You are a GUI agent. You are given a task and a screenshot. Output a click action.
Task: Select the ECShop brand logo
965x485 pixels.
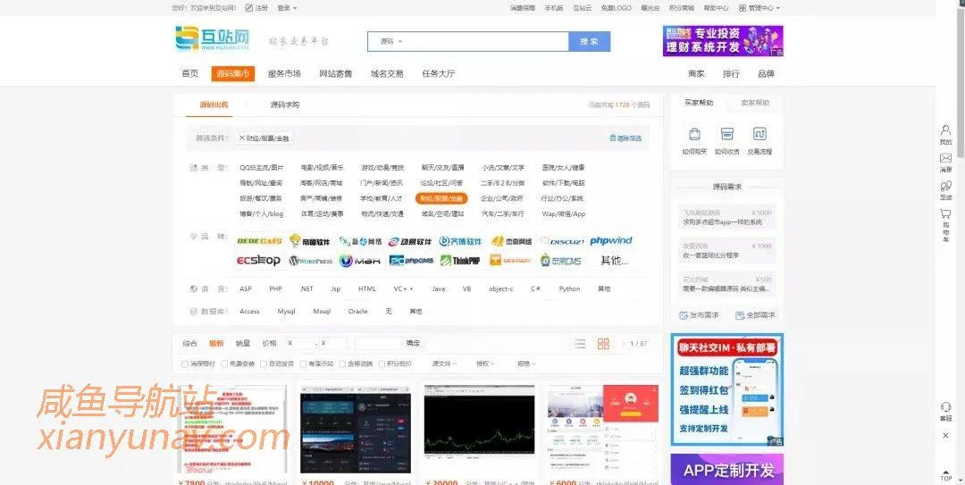pos(258,260)
